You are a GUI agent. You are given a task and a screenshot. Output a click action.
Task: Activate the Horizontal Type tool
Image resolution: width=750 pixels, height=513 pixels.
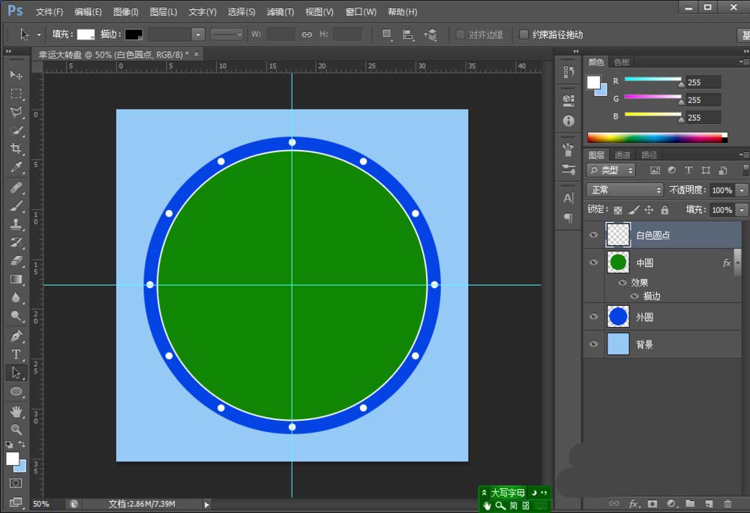click(16, 354)
